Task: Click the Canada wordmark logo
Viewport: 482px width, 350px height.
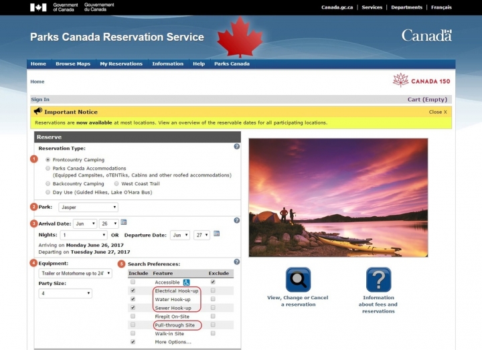Action: [x=426, y=35]
